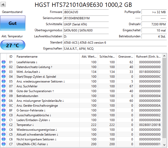Click status orb for Laden/Entladen-Zyklen row

(x=4, y=120)
